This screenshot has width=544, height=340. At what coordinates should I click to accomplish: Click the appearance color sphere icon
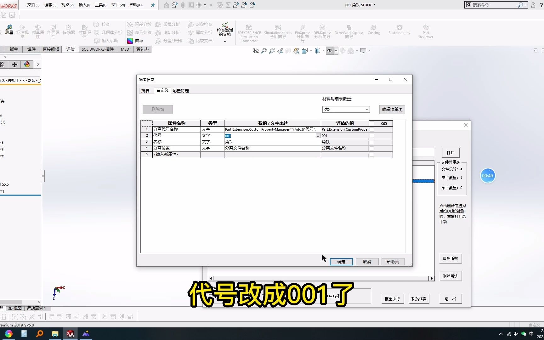pyautogui.click(x=27, y=64)
